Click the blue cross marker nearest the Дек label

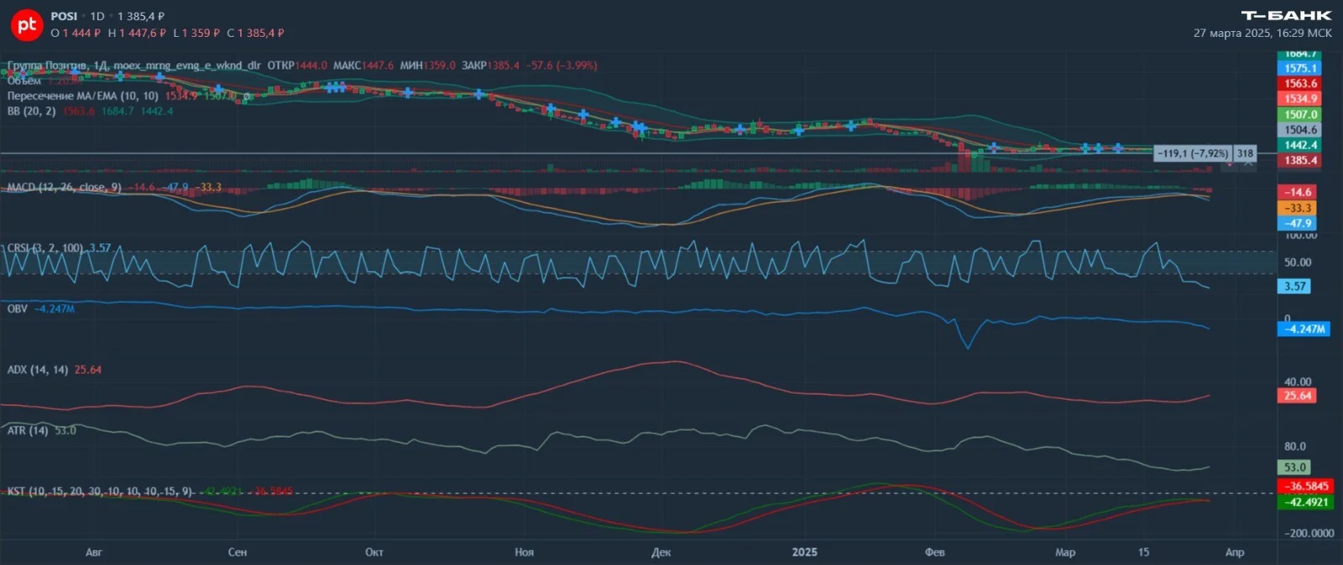tap(640, 127)
